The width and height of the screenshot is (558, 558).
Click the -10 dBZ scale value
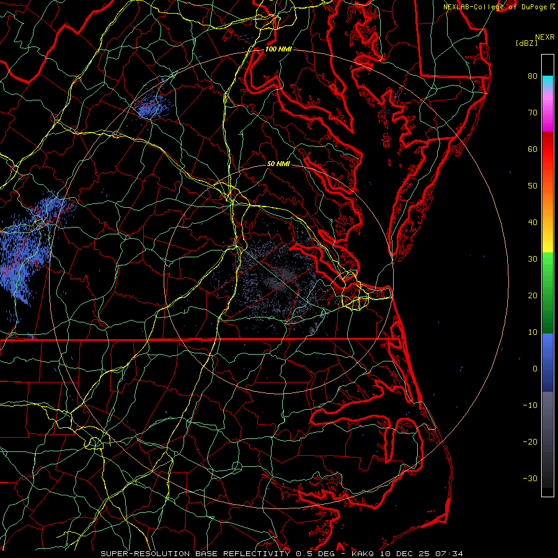coord(530,405)
